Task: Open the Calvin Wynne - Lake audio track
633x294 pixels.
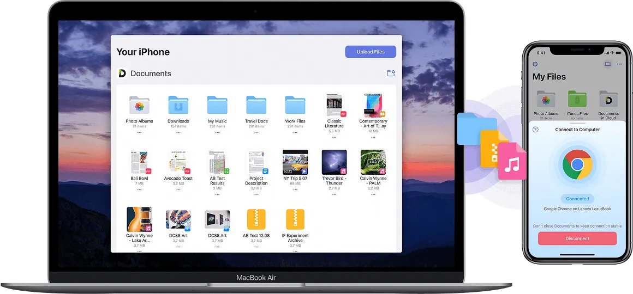Action: click(x=139, y=219)
